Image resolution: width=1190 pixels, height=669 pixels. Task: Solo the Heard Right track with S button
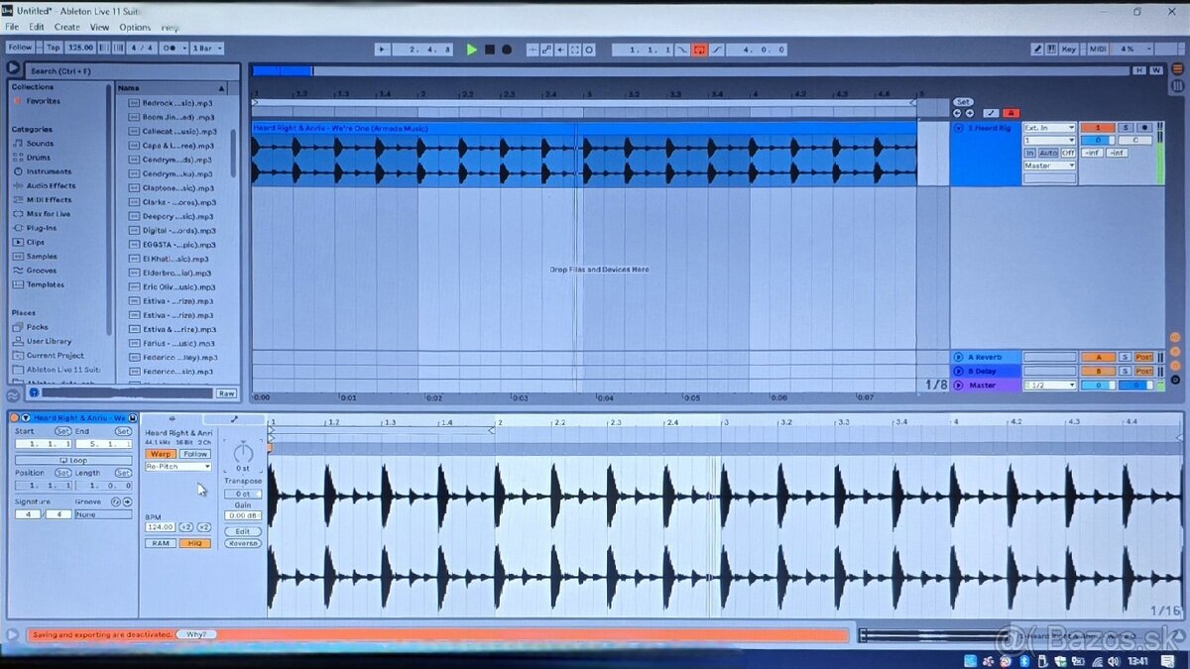(1127, 128)
